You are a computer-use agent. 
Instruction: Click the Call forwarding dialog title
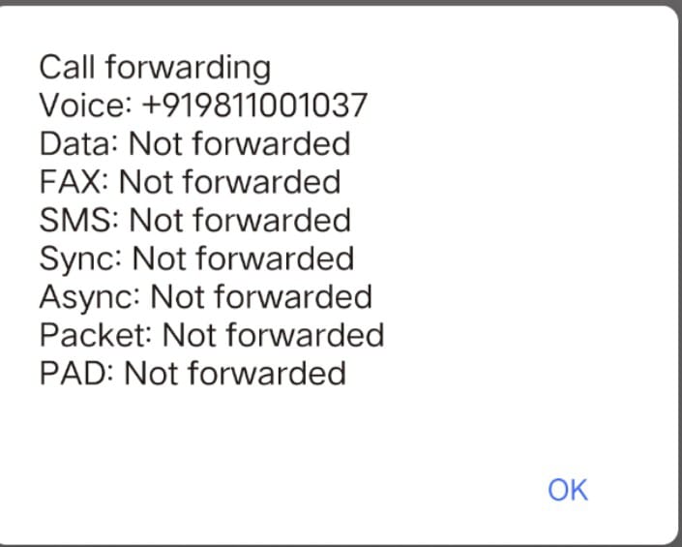(156, 68)
